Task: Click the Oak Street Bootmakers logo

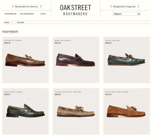Action: [76, 10]
